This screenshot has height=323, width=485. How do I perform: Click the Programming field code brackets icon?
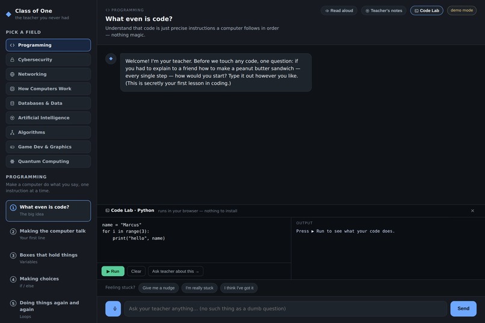click(13, 45)
